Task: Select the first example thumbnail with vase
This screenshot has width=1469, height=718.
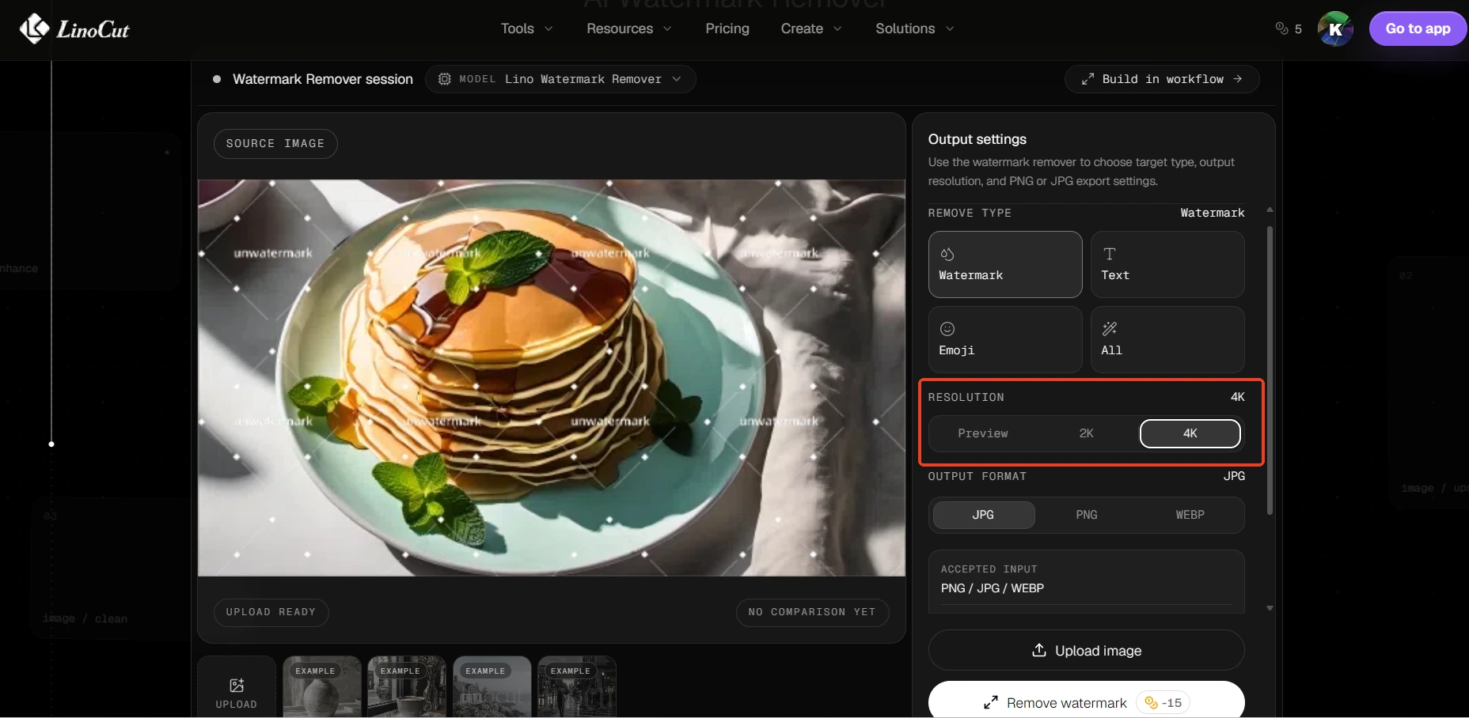Action: [x=322, y=686]
